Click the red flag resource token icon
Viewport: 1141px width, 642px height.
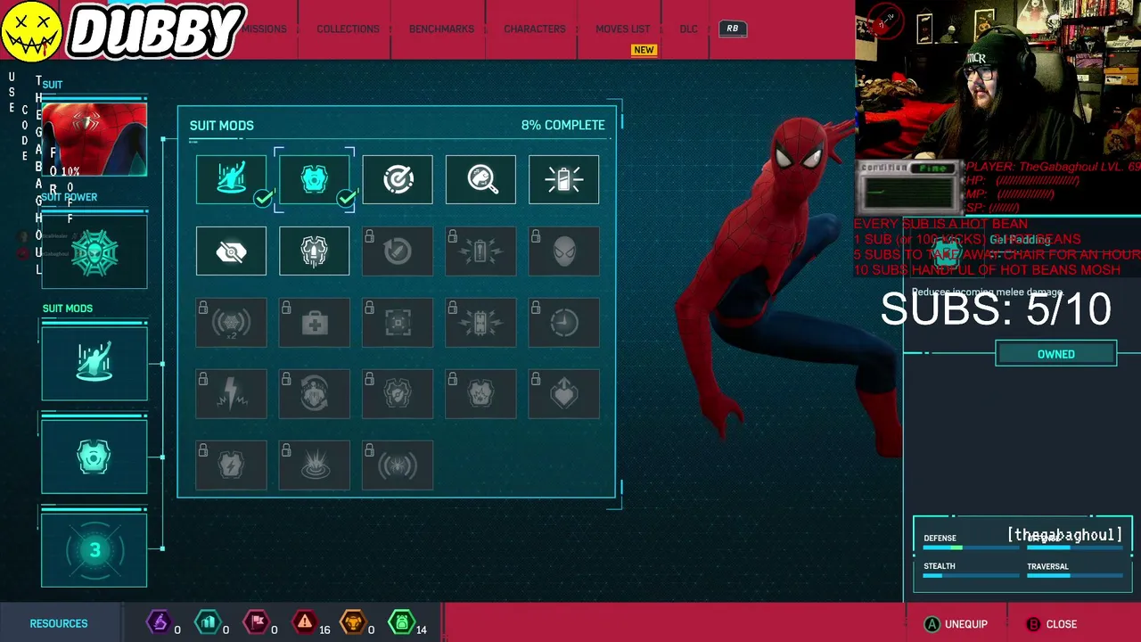coord(257,622)
